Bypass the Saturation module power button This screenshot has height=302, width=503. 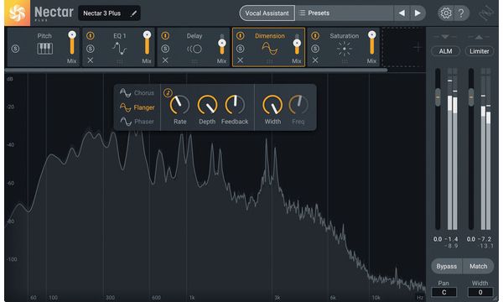(x=315, y=35)
